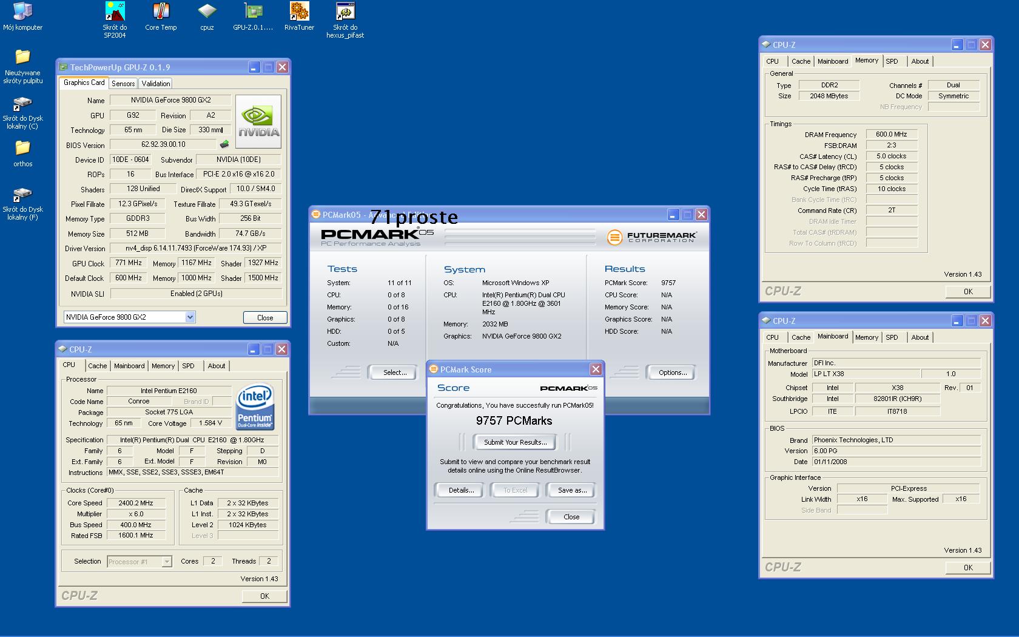Click Southbridge 82801IR (ICH9R) field
The width and height of the screenshot is (1019, 637).
click(x=897, y=399)
